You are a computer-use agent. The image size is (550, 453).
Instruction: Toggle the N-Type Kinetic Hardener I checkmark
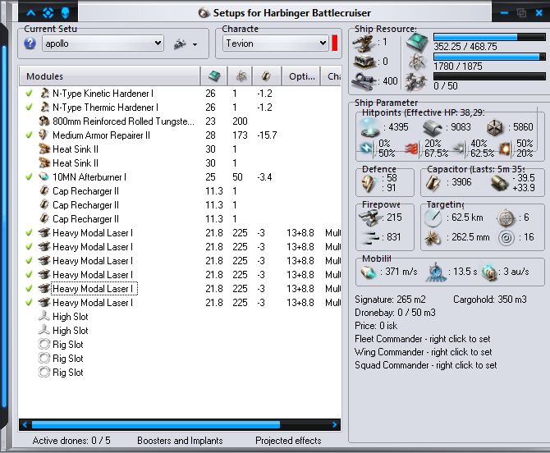point(30,94)
